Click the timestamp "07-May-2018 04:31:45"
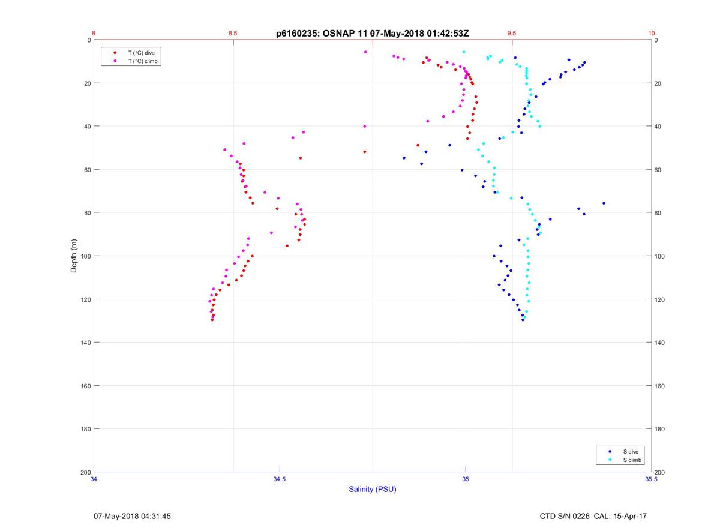 132,516
